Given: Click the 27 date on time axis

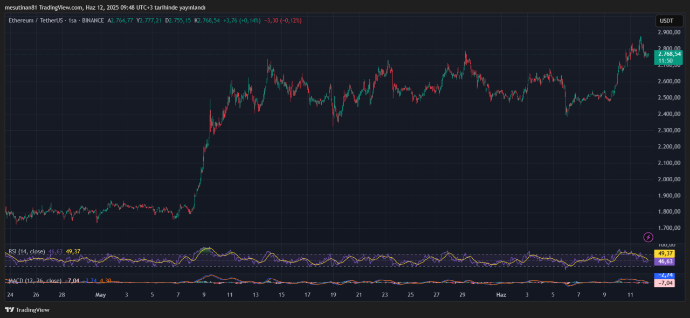Looking at the screenshot, I should tap(437, 295).
